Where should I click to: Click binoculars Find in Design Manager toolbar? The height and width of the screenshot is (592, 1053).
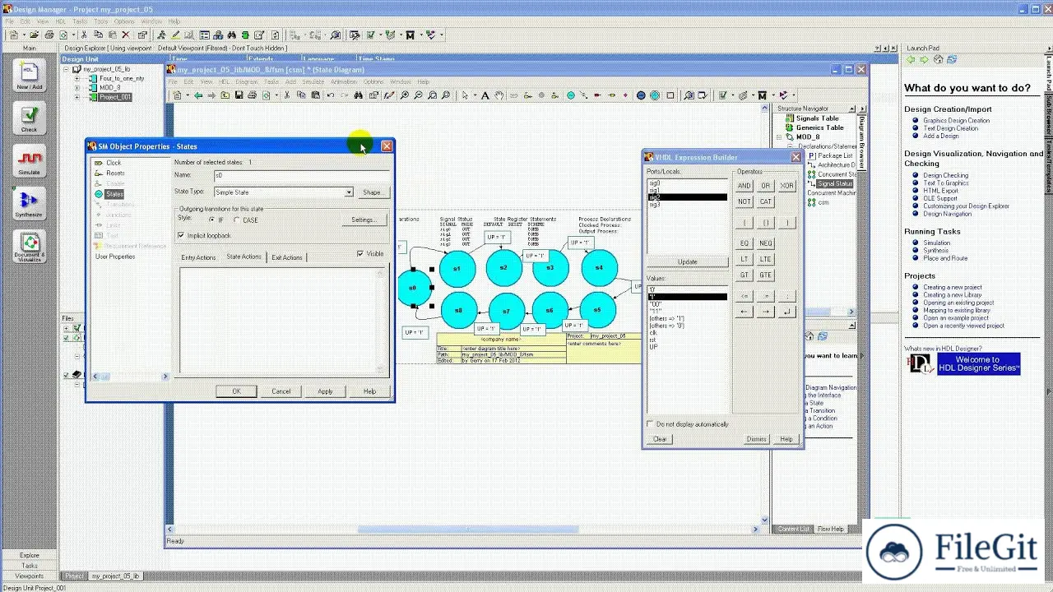pyautogui.click(x=232, y=35)
